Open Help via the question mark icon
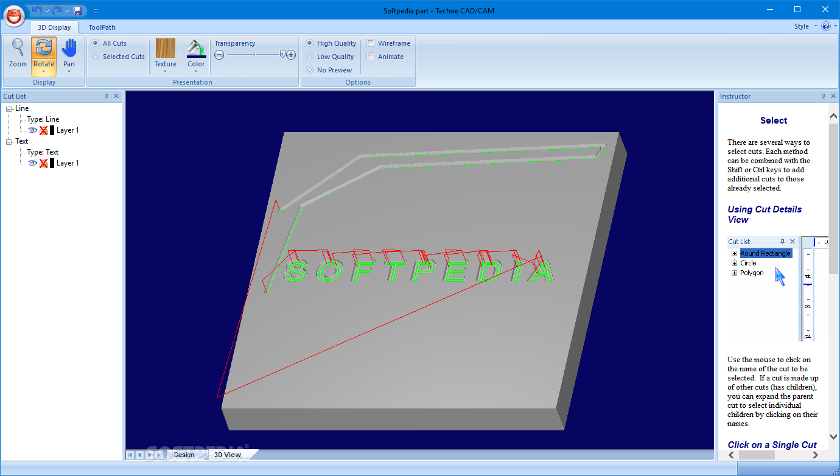The height and width of the screenshot is (476, 840). 826,26
